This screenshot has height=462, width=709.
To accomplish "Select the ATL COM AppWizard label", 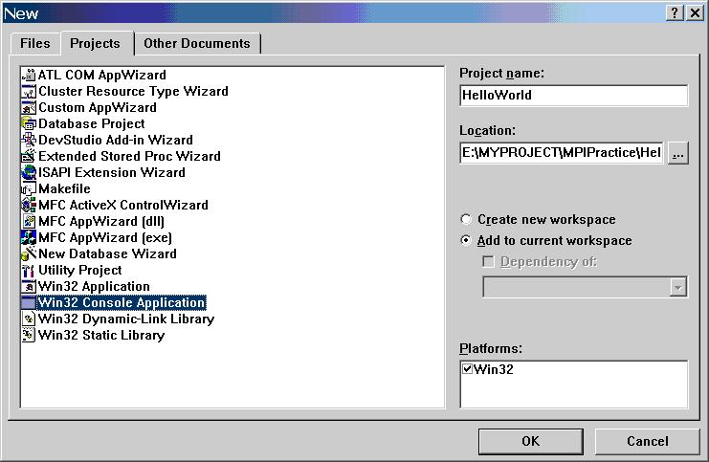I will [102, 75].
